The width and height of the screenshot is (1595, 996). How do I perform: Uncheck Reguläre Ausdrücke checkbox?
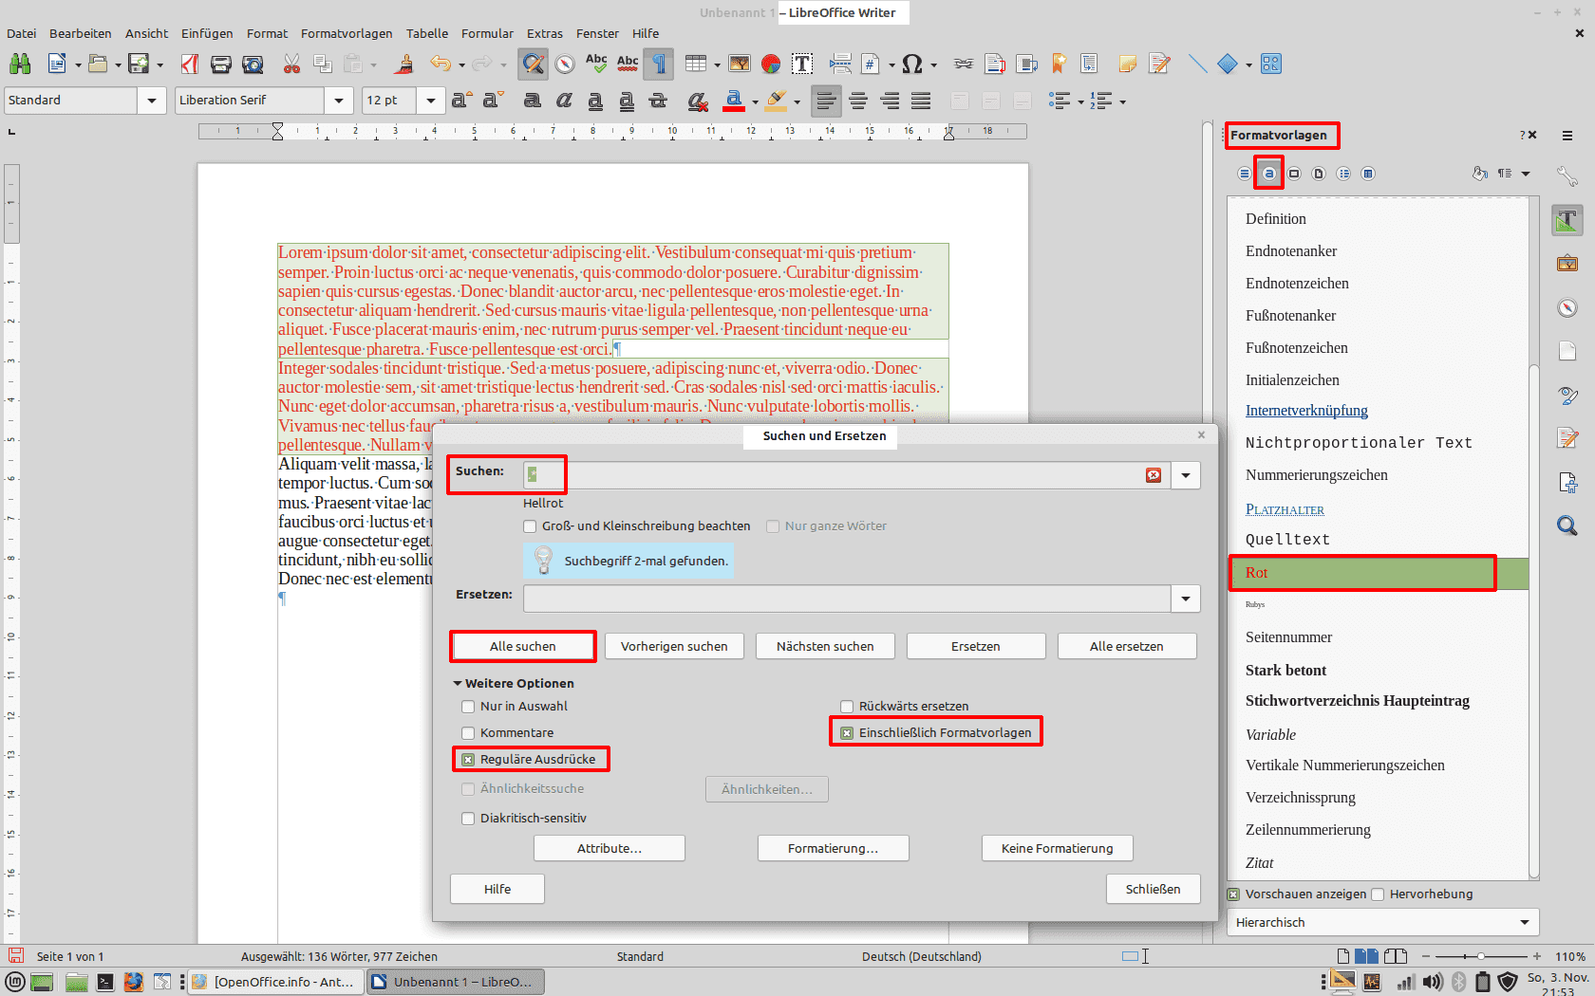coord(468,760)
